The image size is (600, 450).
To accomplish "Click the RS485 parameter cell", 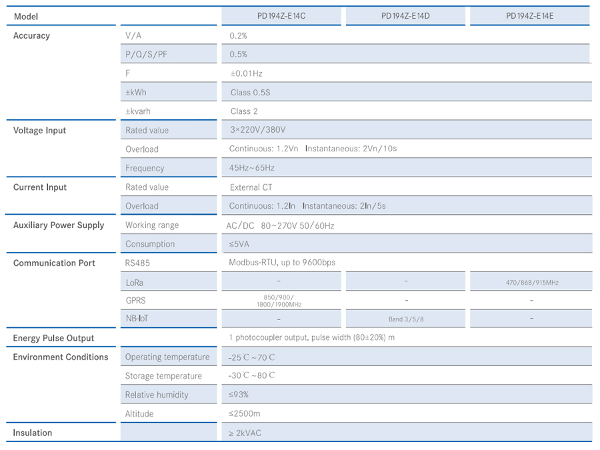I will 169,263.
